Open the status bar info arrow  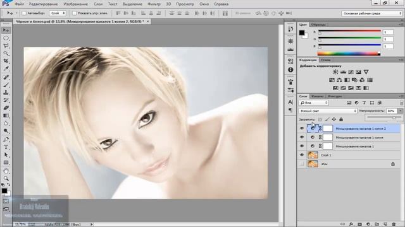[x=92, y=224]
